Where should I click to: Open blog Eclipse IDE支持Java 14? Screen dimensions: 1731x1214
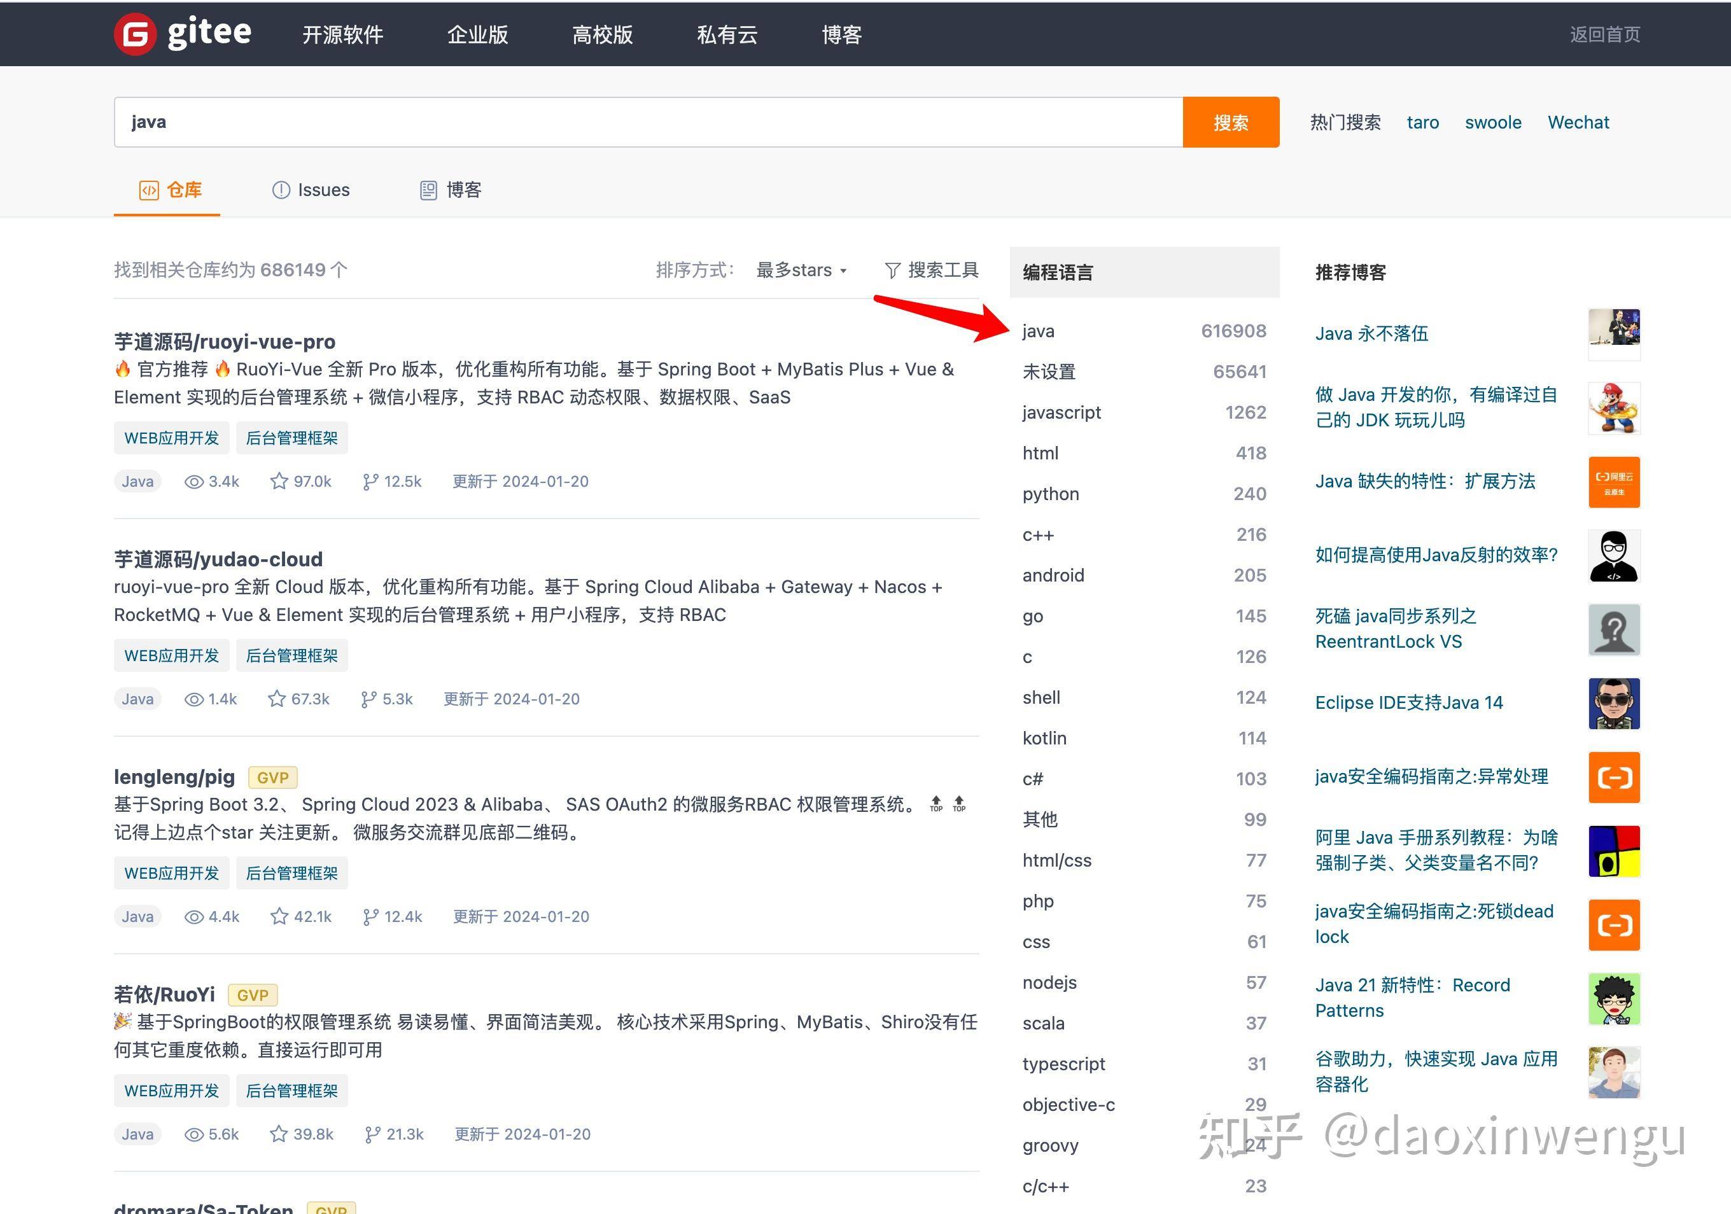(x=1408, y=703)
